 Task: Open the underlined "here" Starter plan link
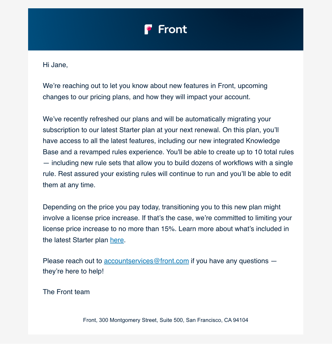(117, 240)
